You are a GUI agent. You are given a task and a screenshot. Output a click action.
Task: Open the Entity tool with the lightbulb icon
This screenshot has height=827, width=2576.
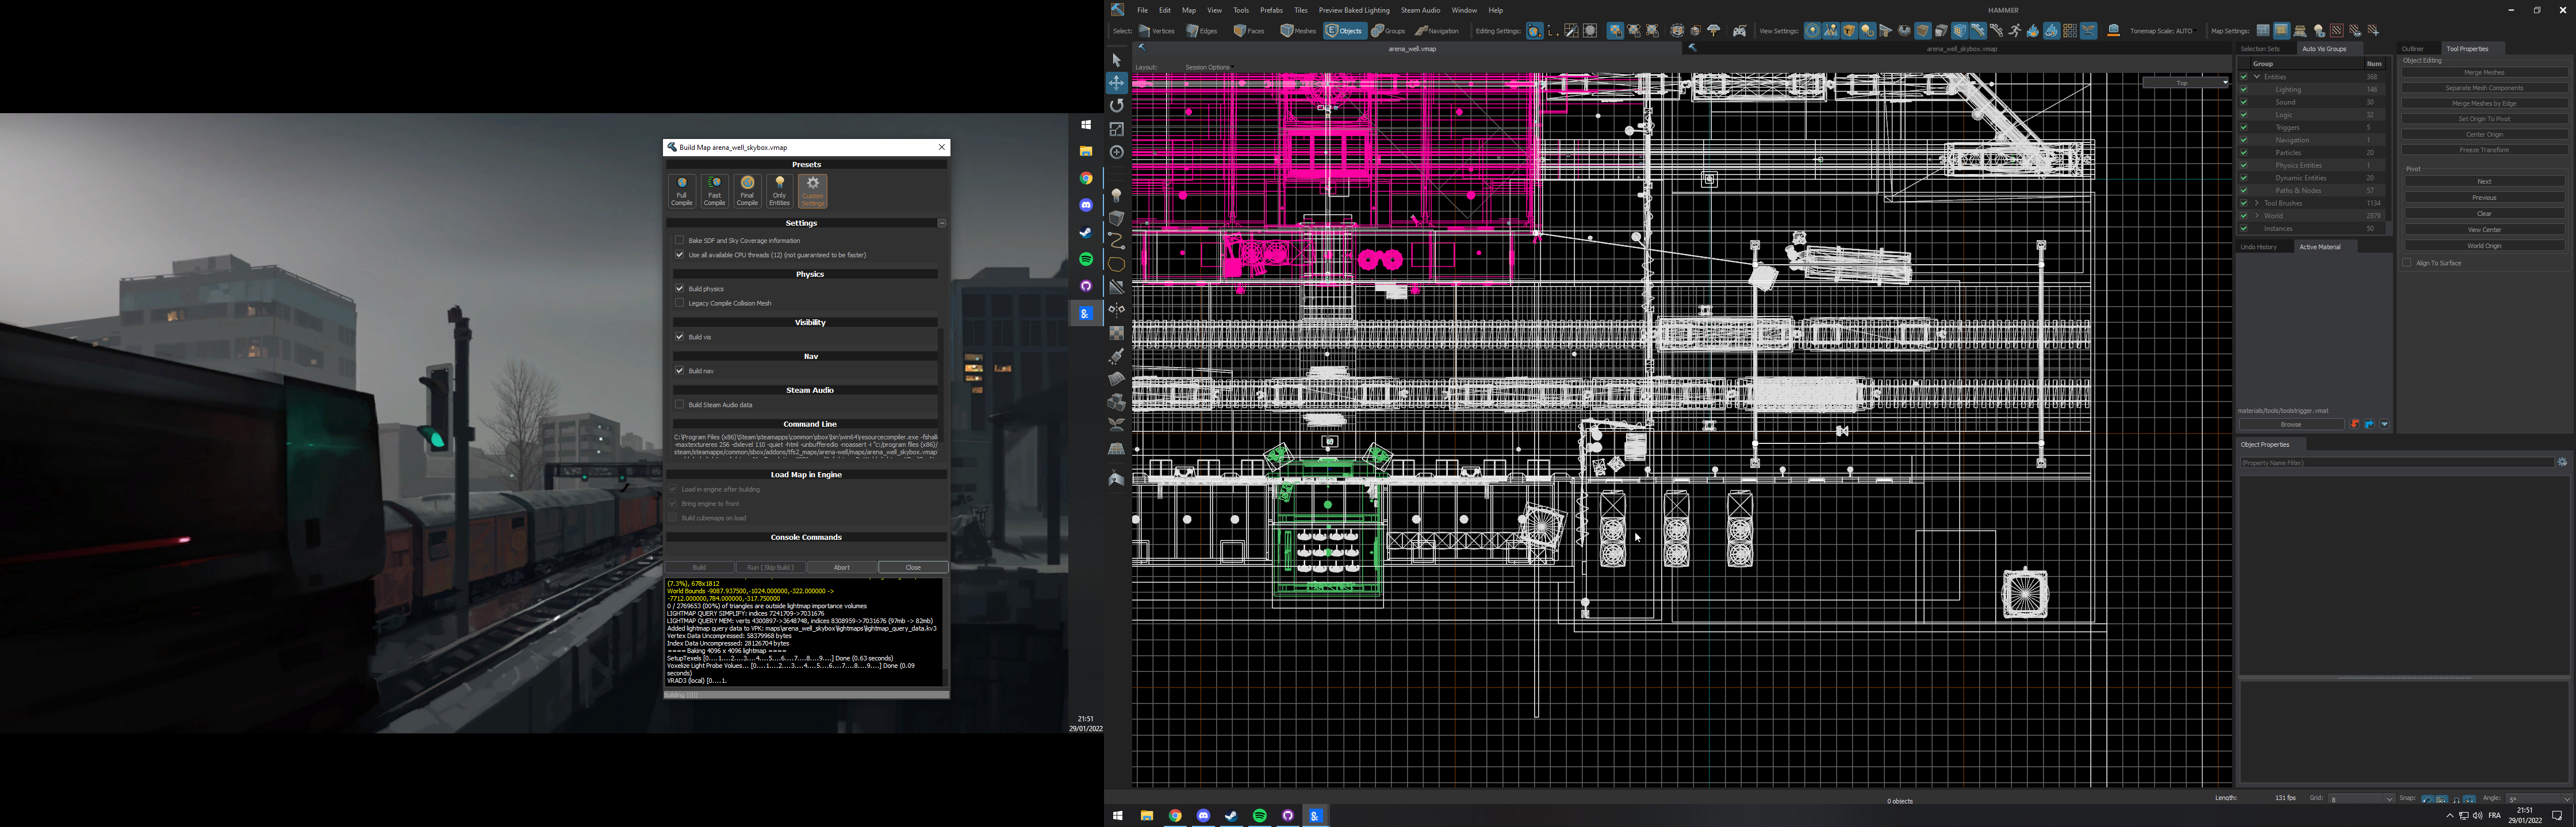pyautogui.click(x=1116, y=195)
